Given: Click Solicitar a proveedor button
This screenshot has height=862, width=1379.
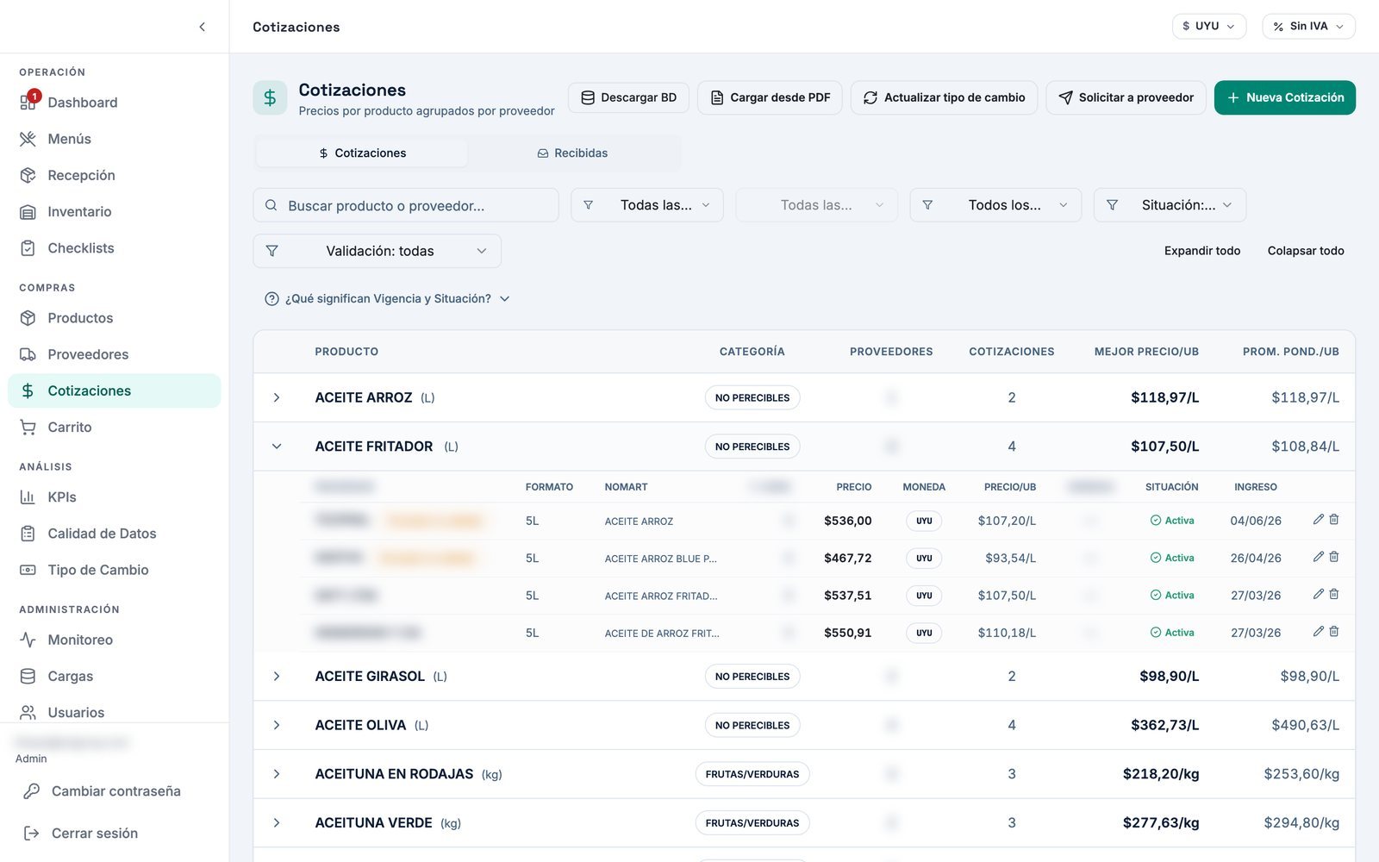Looking at the screenshot, I should pyautogui.click(x=1126, y=97).
